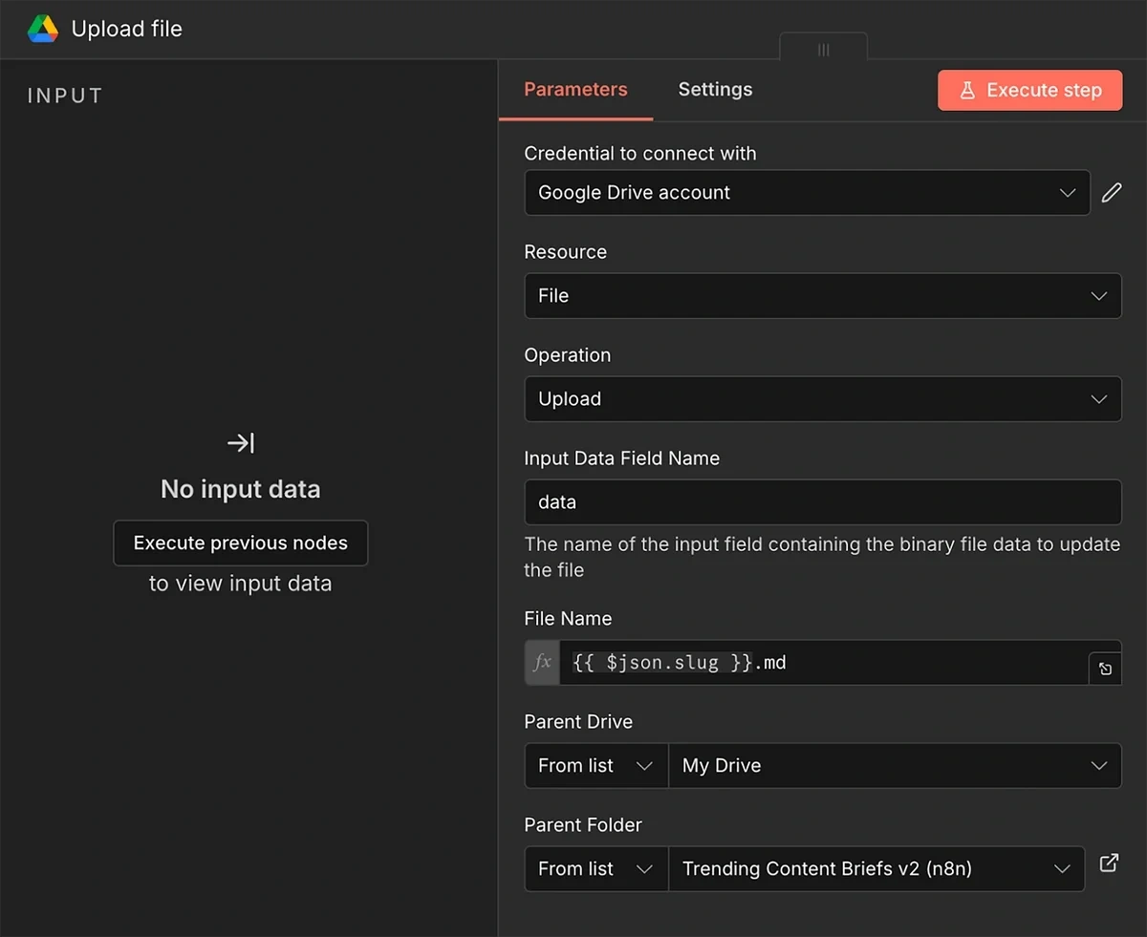Open Parent Folder using the external link icon
1147x937 pixels.
point(1109,862)
